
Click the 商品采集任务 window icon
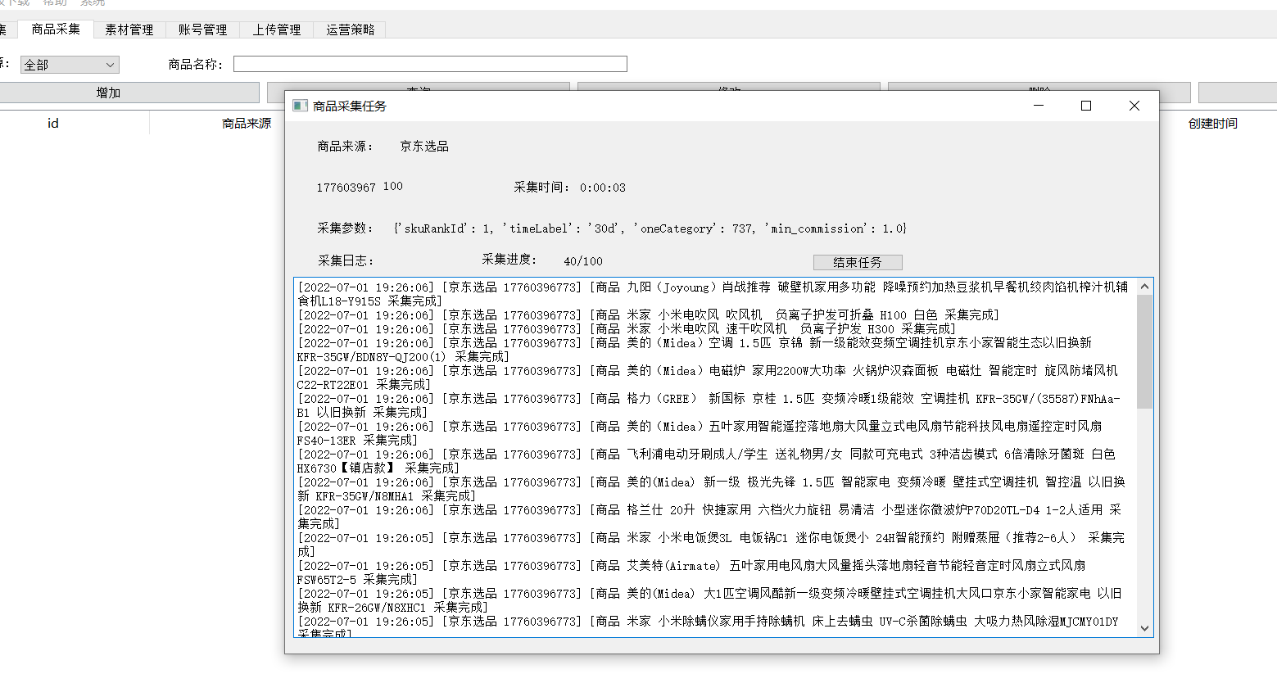pyautogui.click(x=300, y=106)
